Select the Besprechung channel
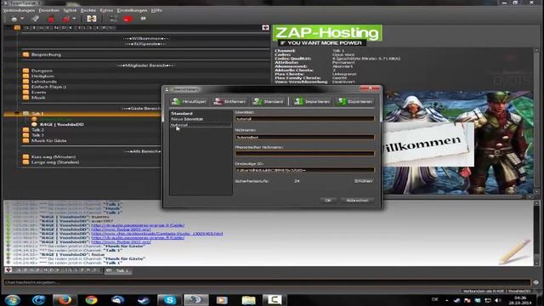 [46, 54]
